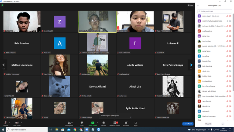The width and height of the screenshot is (234, 132).
Task: Open the Apps icon in the toolbar
Action: (136, 123)
